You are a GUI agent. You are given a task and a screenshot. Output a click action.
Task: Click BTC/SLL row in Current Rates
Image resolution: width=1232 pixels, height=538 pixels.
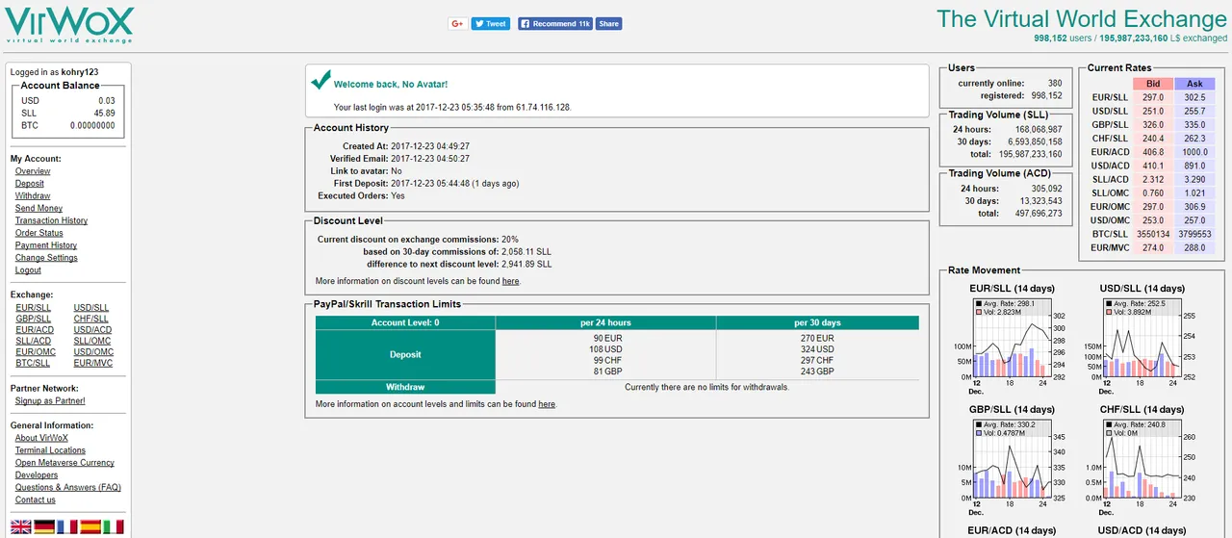(1151, 234)
